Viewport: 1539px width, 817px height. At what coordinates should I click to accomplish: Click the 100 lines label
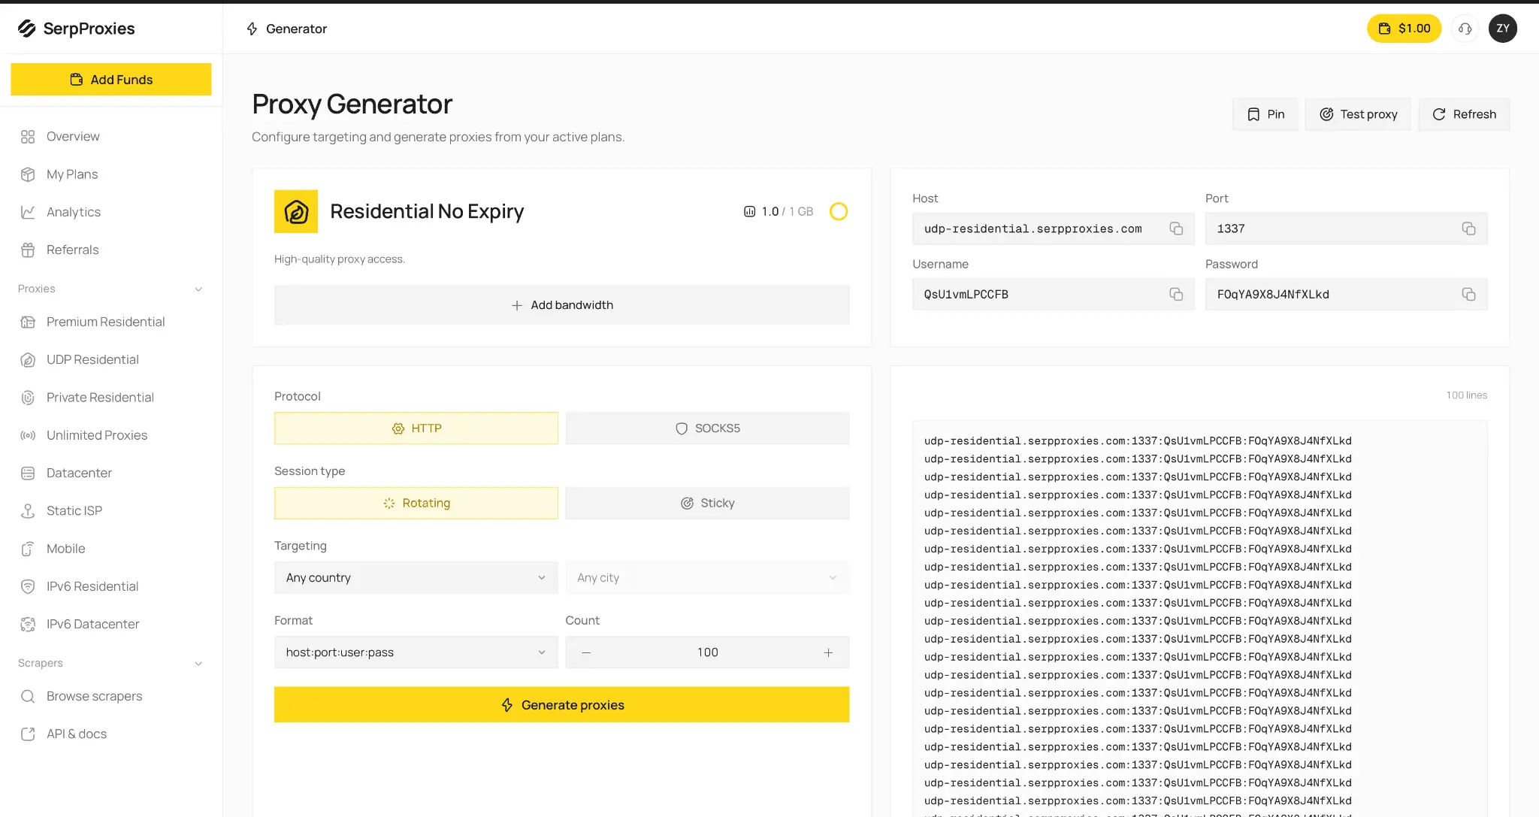tap(1466, 395)
